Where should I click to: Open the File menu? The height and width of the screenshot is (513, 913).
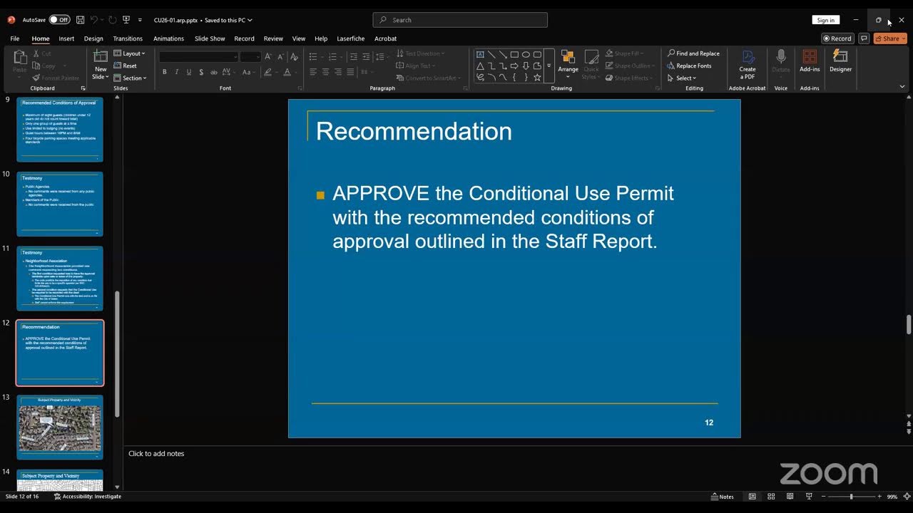[x=14, y=38]
